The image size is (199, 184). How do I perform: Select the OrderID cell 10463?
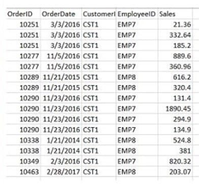(23, 172)
